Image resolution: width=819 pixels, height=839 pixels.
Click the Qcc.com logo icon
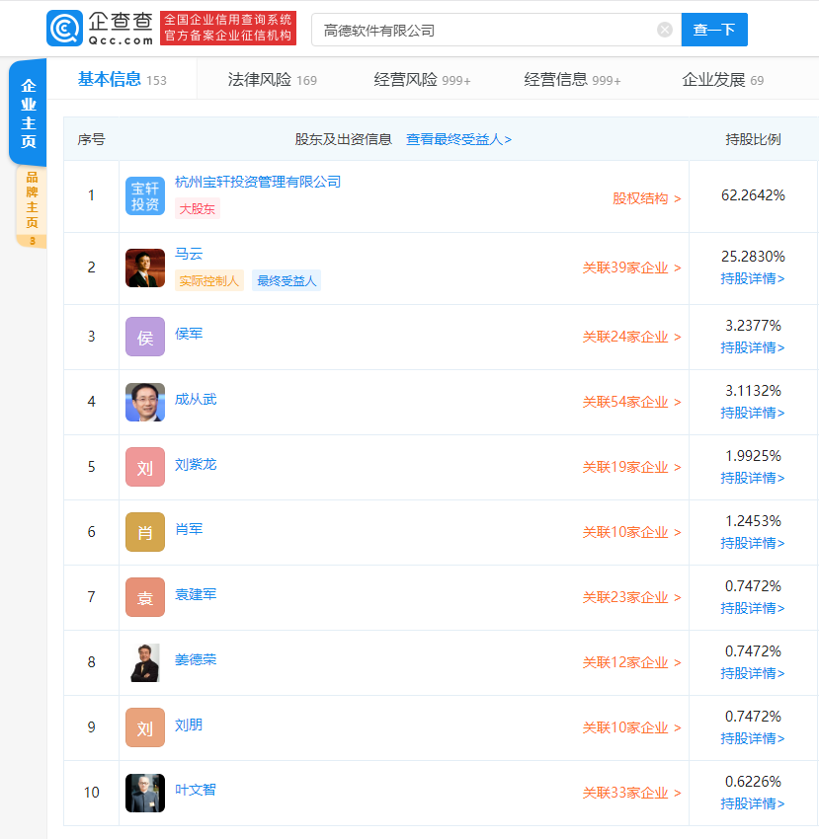point(65,29)
